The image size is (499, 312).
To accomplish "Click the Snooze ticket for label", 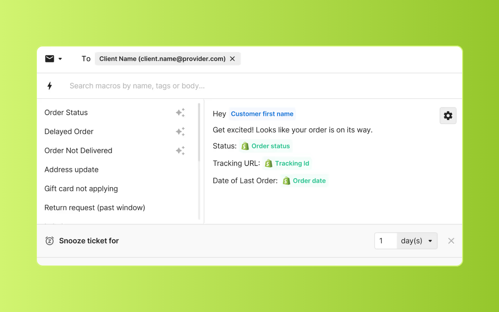I will pyautogui.click(x=89, y=241).
